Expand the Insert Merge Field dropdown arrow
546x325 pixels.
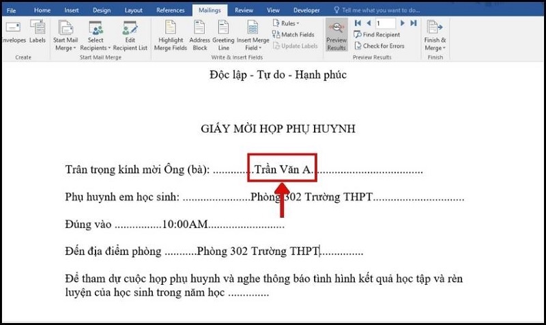click(x=260, y=48)
